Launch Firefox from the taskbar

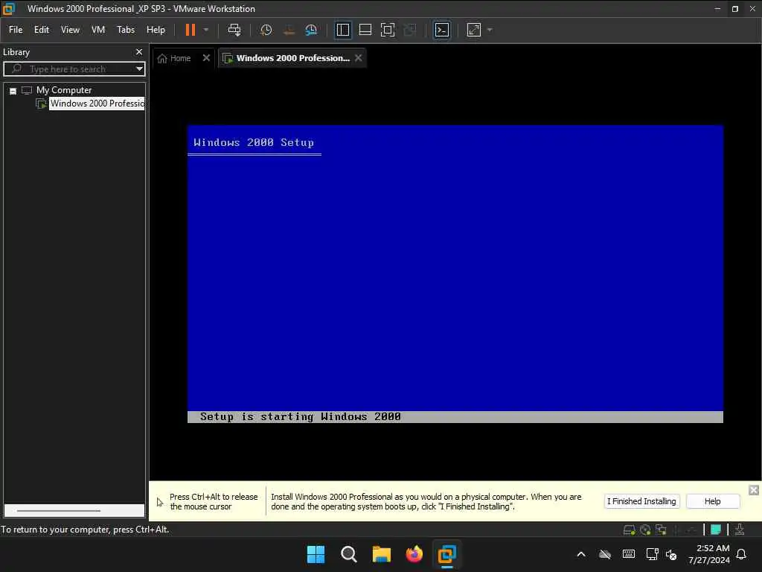click(x=414, y=554)
